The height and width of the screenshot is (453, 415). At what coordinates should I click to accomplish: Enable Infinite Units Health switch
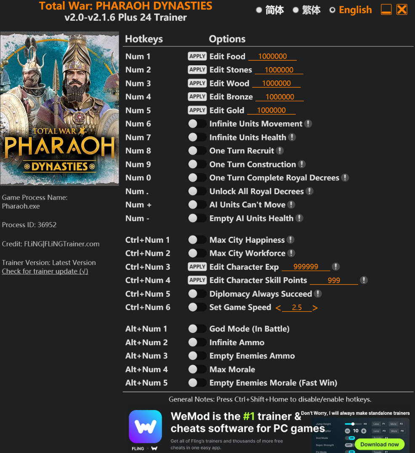tap(197, 137)
